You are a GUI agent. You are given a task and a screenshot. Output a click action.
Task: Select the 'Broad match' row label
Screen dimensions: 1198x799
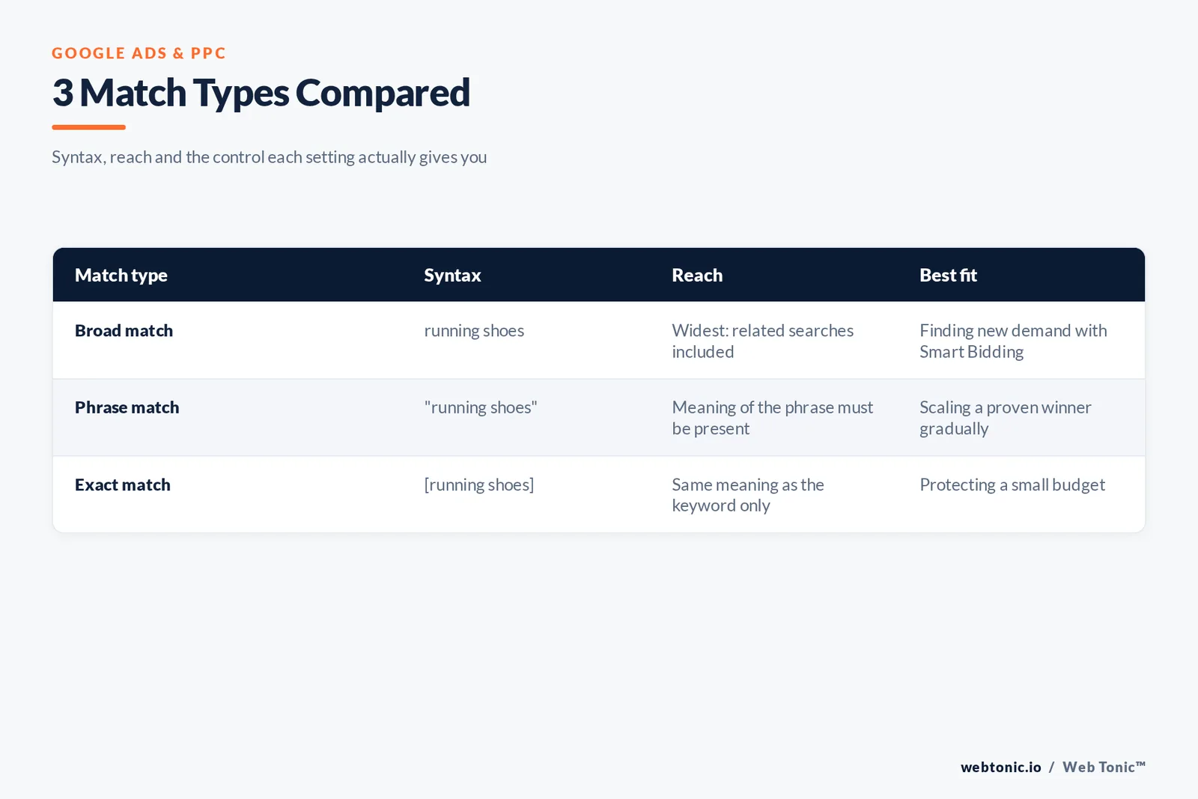(124, 331)
